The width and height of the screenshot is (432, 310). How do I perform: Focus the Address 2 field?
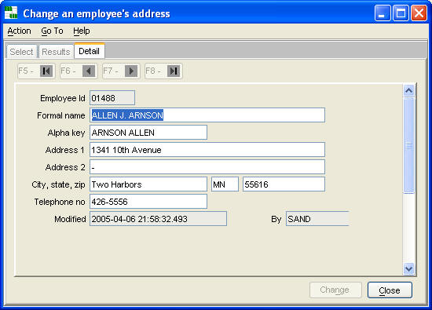click(207, 167)
